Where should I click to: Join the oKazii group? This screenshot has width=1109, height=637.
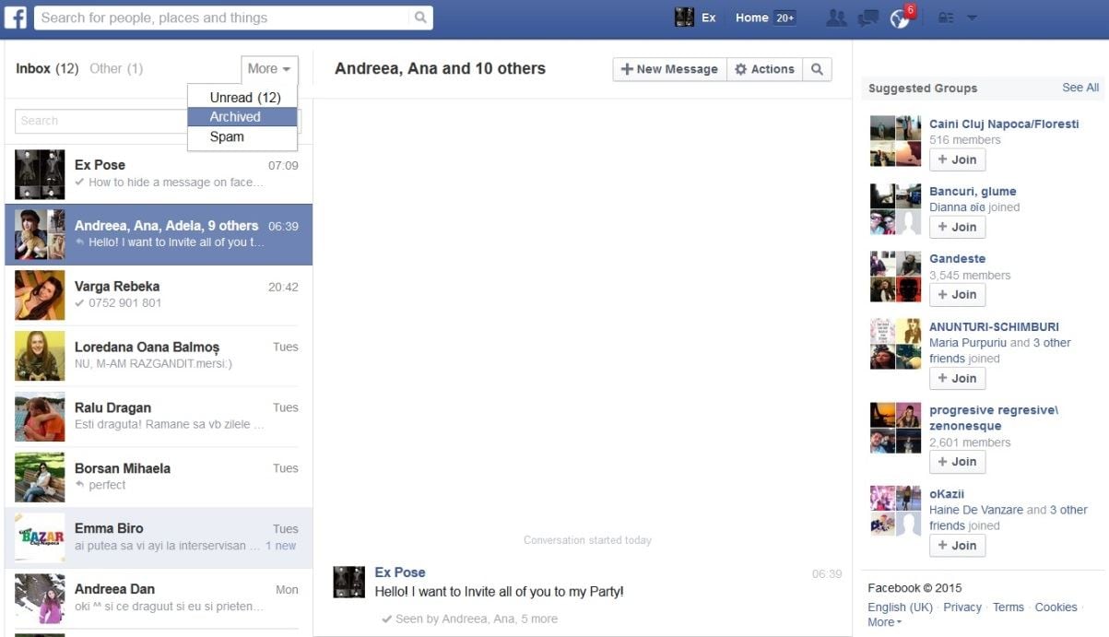[957, 545]
